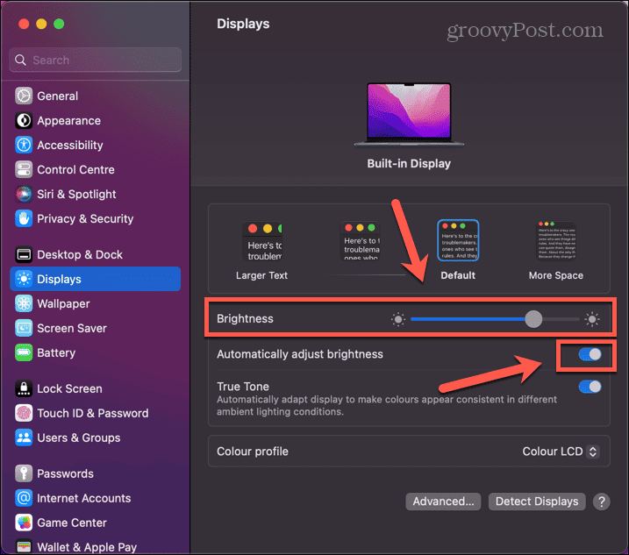Click the Control Centre icon
Viewport: 629px width, 555px height.
[x=24, y=169]
